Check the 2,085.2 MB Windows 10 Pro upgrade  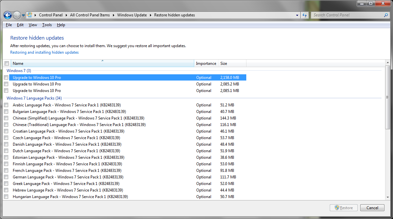[x=6, y=84]
